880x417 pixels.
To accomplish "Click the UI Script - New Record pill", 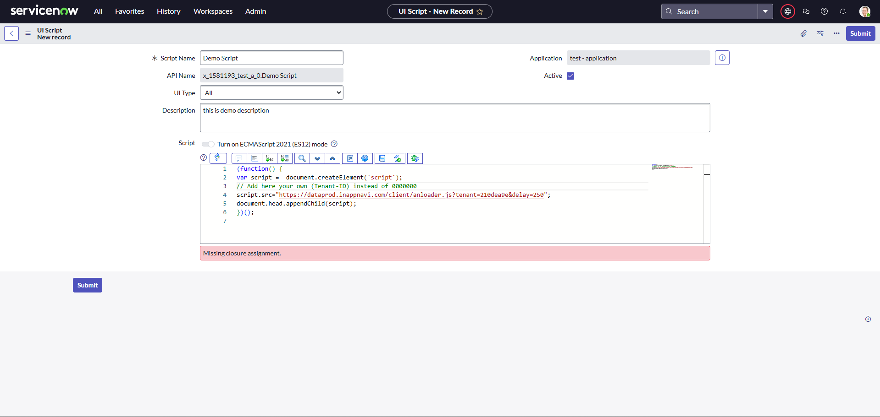I will 439,11.
